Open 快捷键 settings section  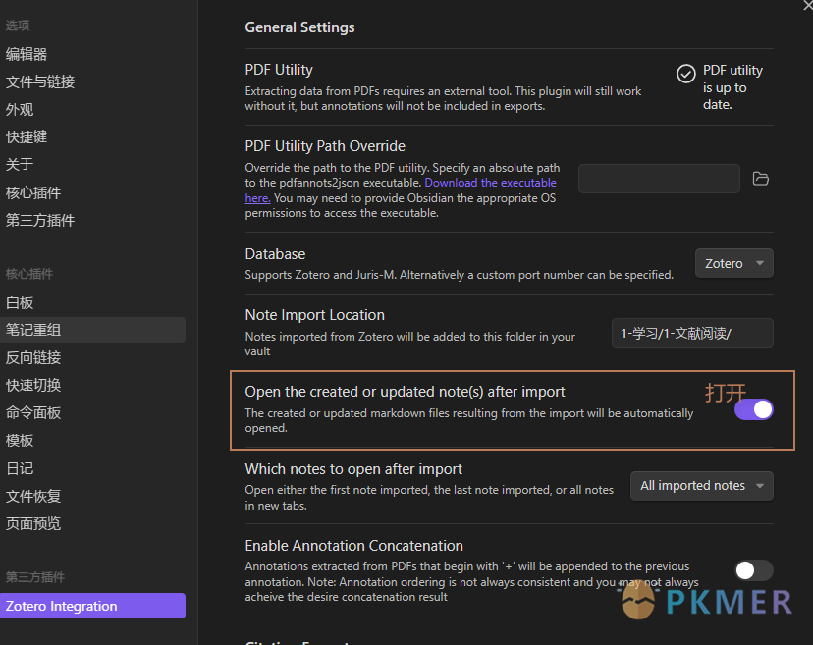coord(27,136)
